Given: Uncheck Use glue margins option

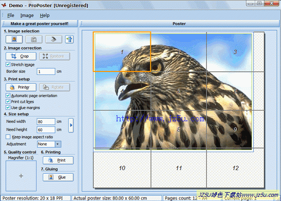Looking at the screenshot, I should coord(8,107).
